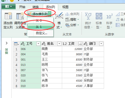Viewport: 125px width, 98px height.
Task: Click cell 毛燕 in 姓名 column
Action: (x=52, y=54)
